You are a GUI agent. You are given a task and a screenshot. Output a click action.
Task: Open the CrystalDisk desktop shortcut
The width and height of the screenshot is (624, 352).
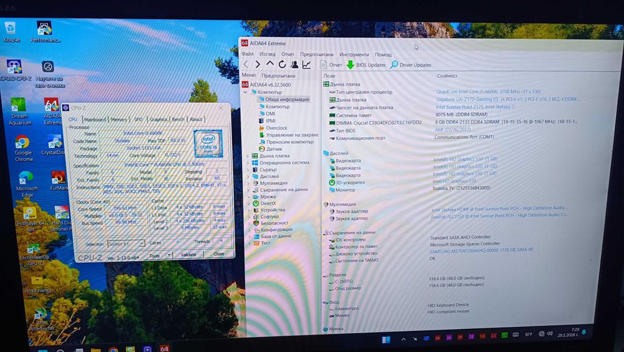(54, 145)
